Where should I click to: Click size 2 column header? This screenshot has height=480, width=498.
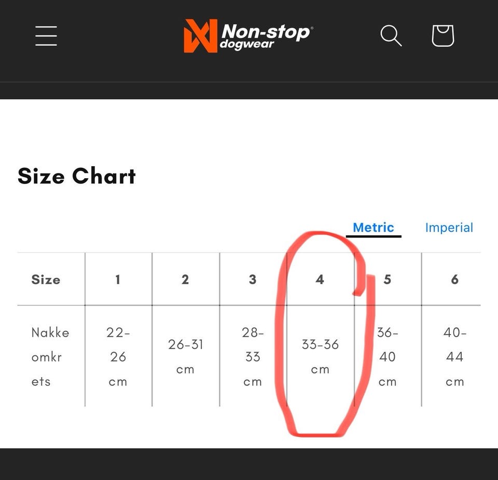(185, 279)
